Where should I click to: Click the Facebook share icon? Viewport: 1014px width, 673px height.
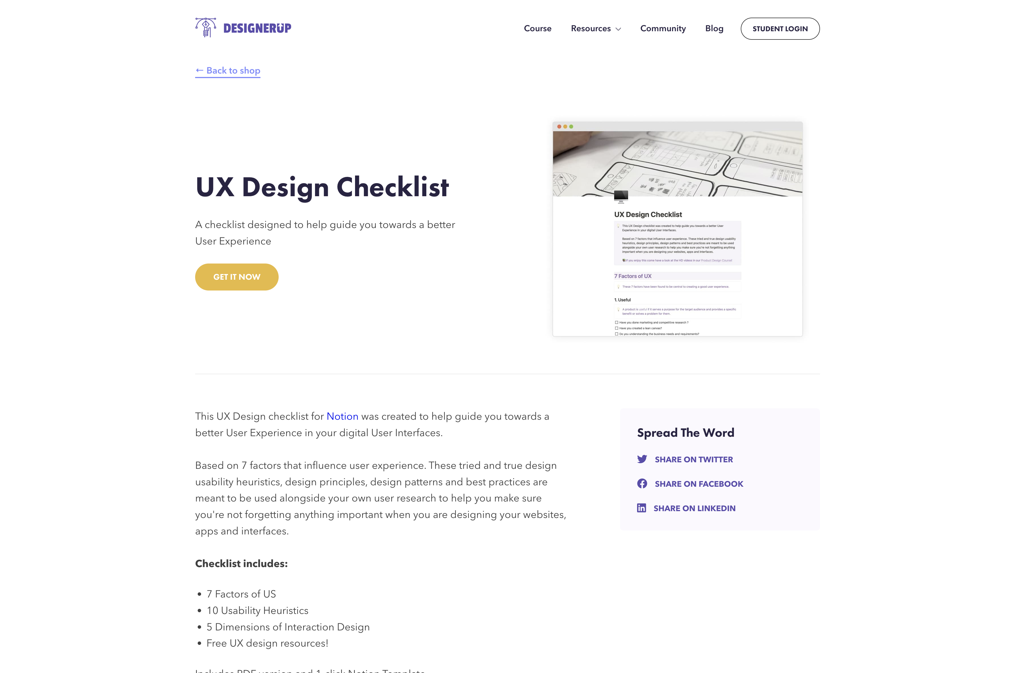[x=642, y=483]
